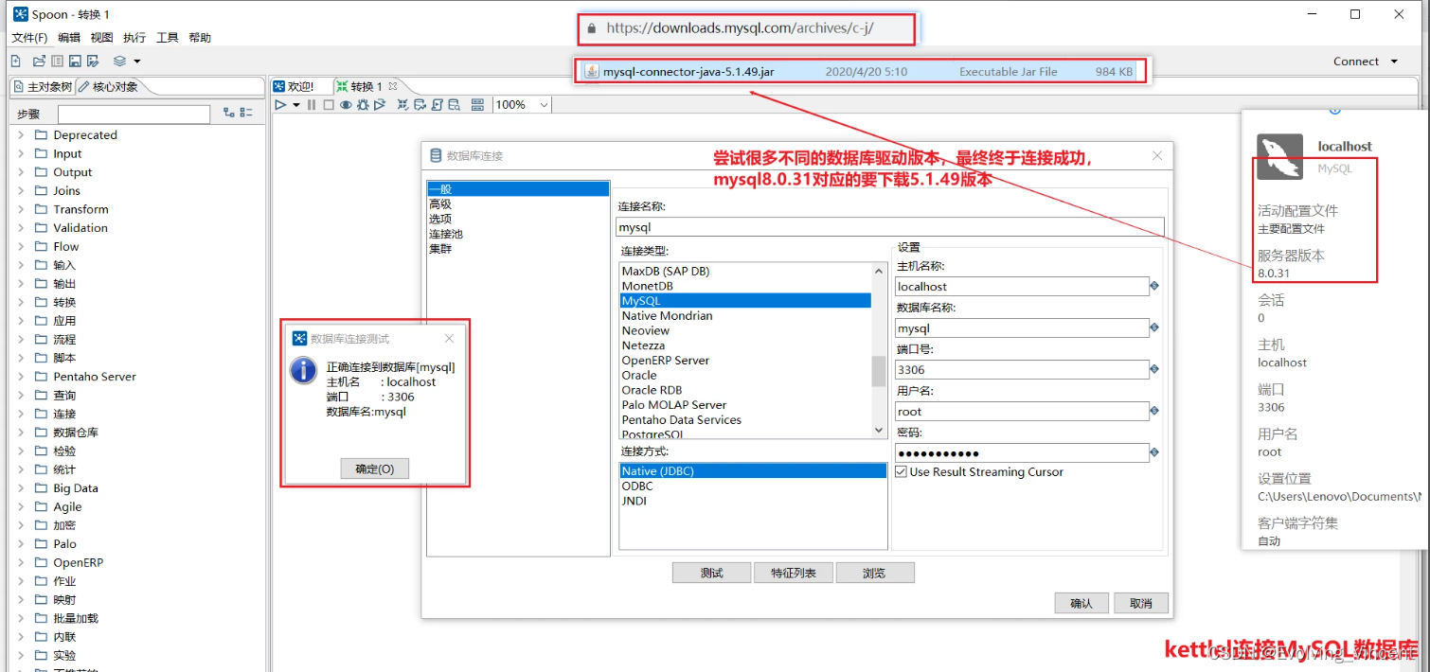1430x672 pixels.
Task: Pause the transformation execution
Action: [x=312, y=104]
